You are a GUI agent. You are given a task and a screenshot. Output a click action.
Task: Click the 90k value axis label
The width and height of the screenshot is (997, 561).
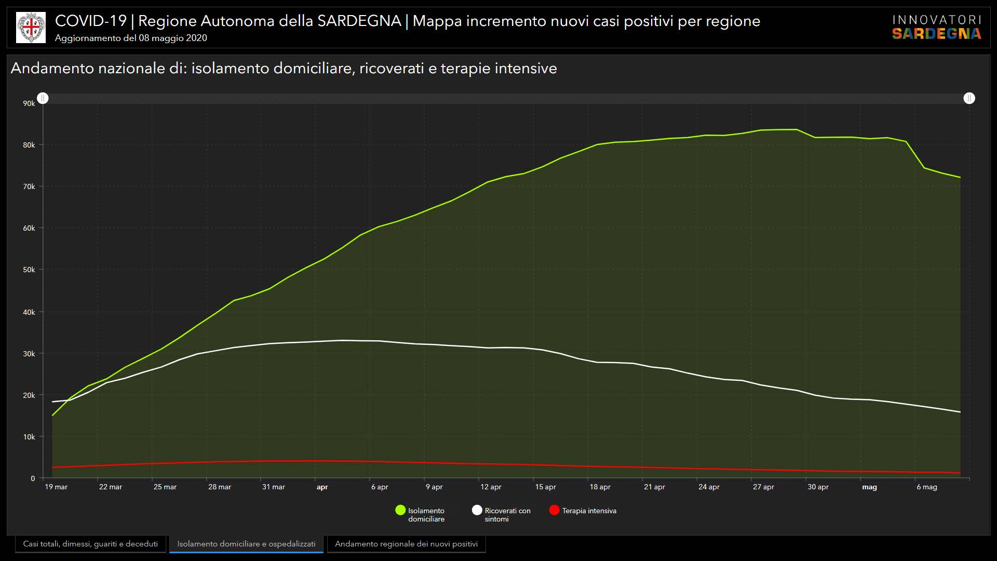tap(29, 103)
